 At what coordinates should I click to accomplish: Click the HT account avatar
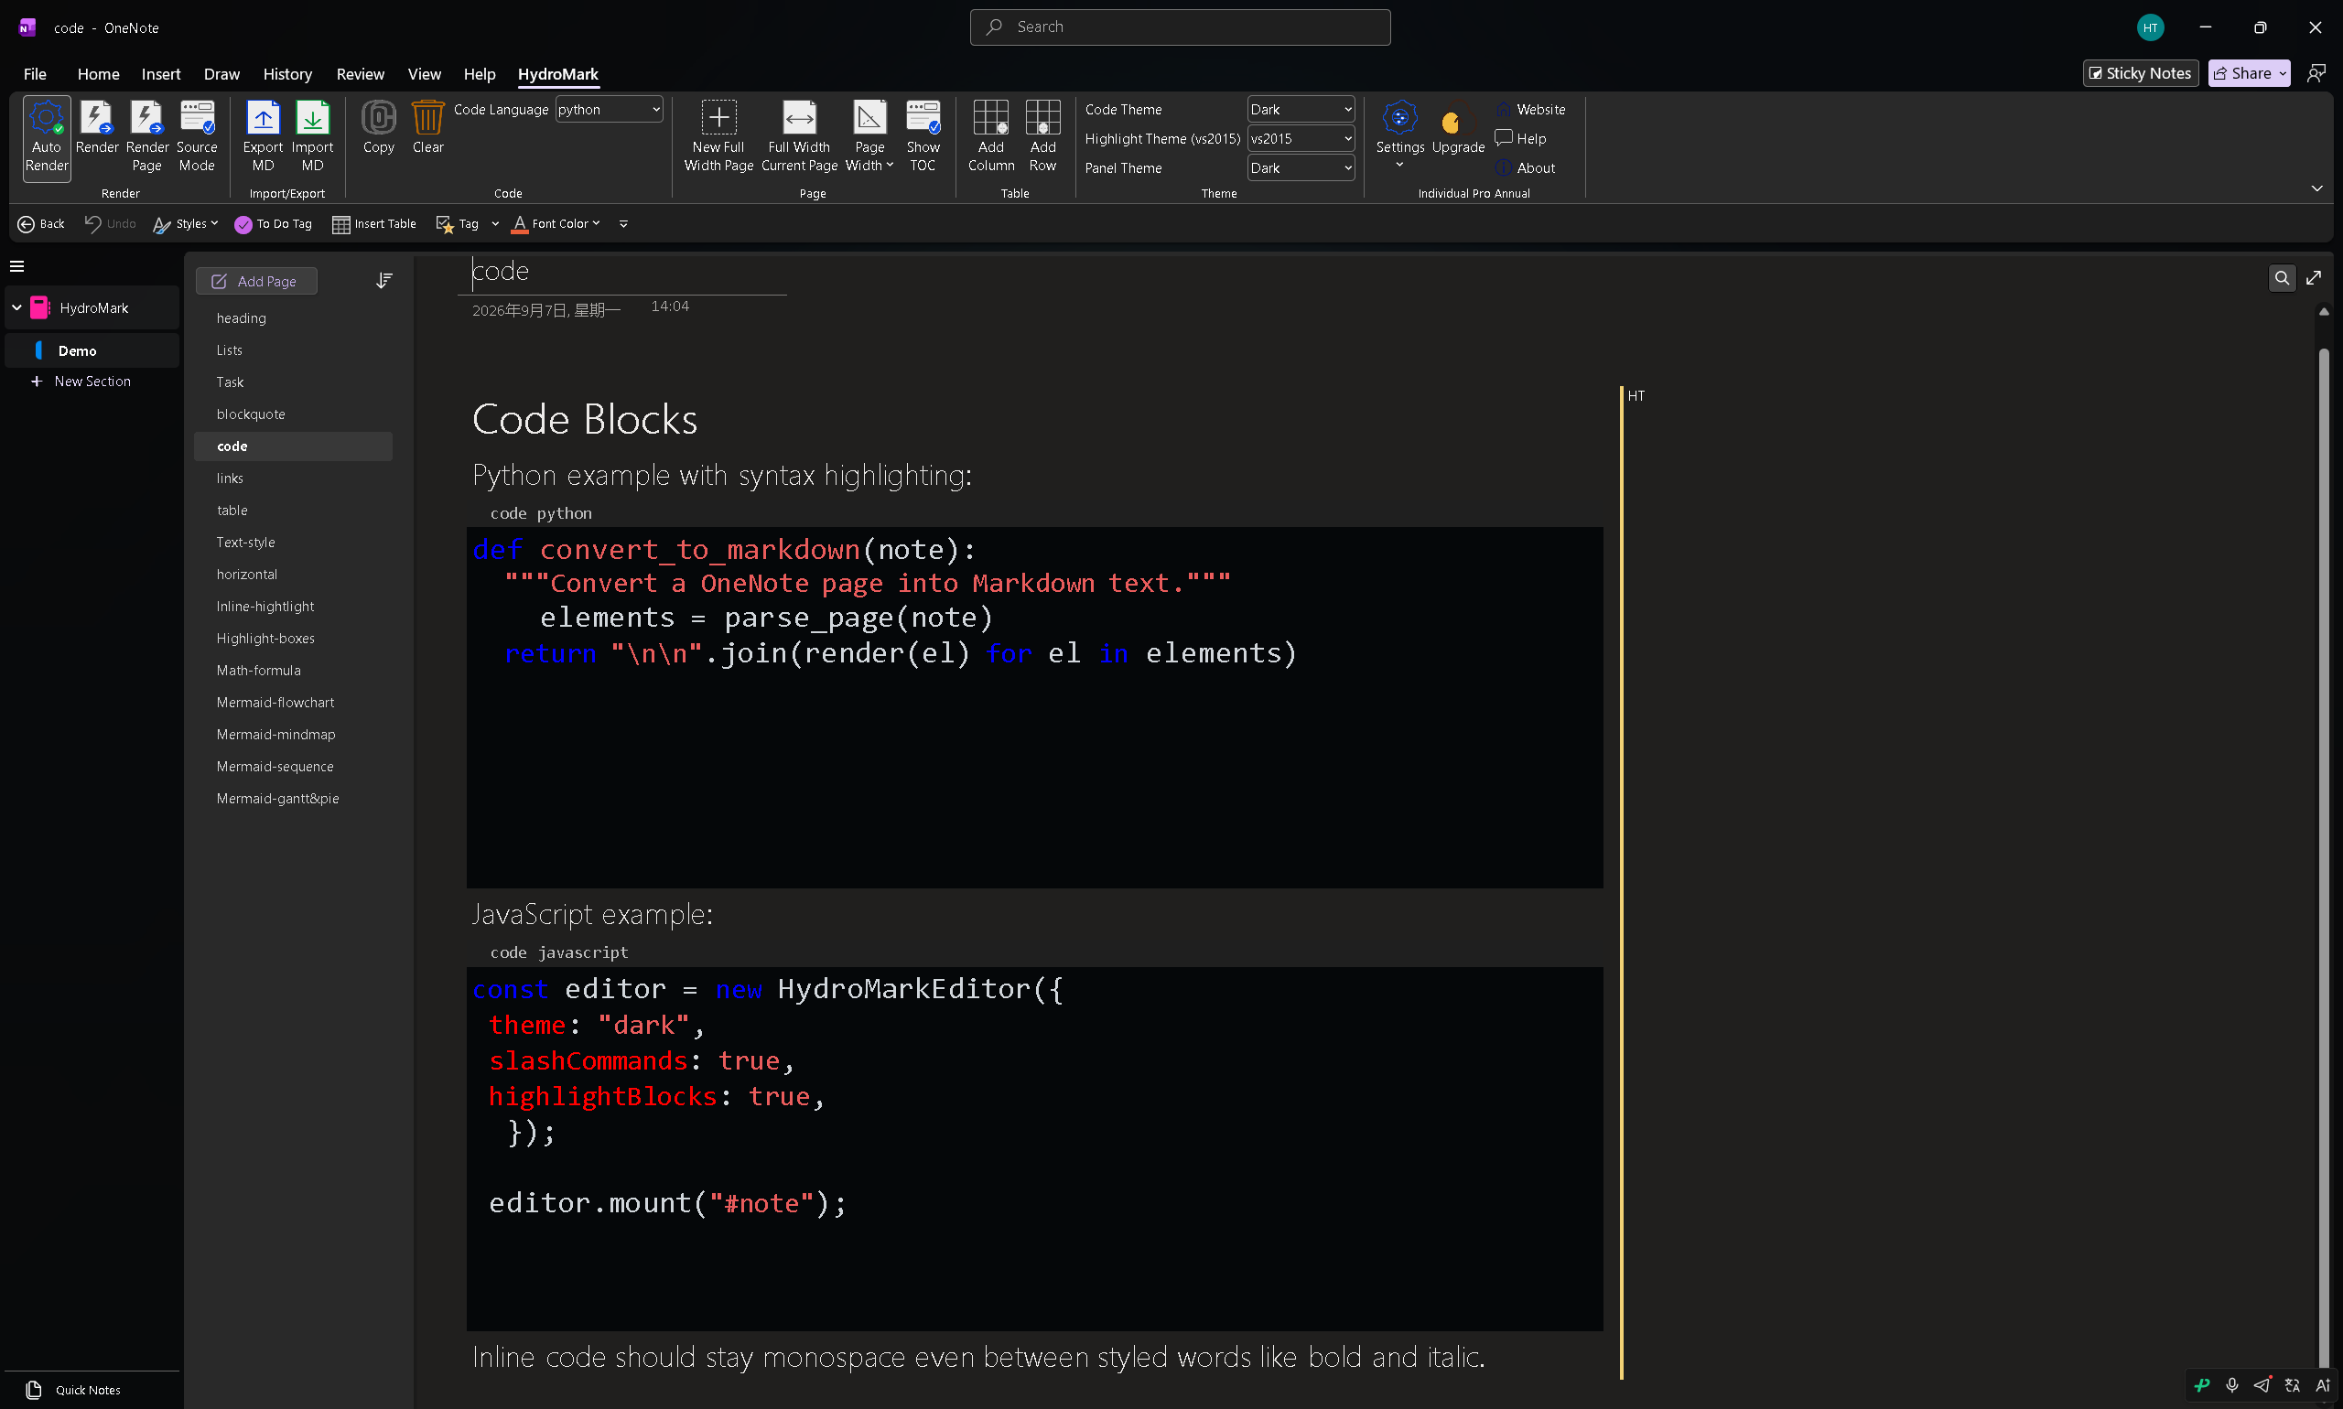click(2150, 27)
